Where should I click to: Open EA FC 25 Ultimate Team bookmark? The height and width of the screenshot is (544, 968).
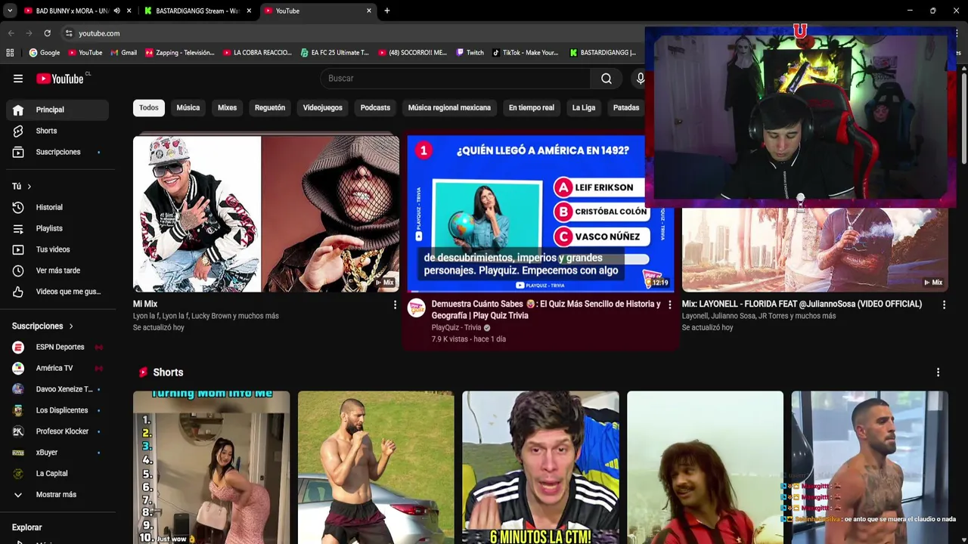point(335,53)
